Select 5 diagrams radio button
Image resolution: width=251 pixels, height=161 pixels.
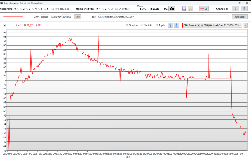(x=39, y=9)
